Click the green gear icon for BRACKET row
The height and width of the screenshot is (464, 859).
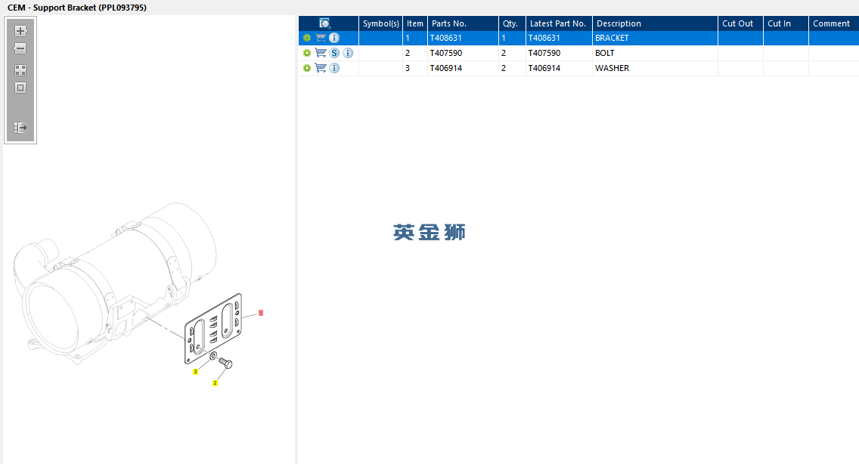coord(307,38)
